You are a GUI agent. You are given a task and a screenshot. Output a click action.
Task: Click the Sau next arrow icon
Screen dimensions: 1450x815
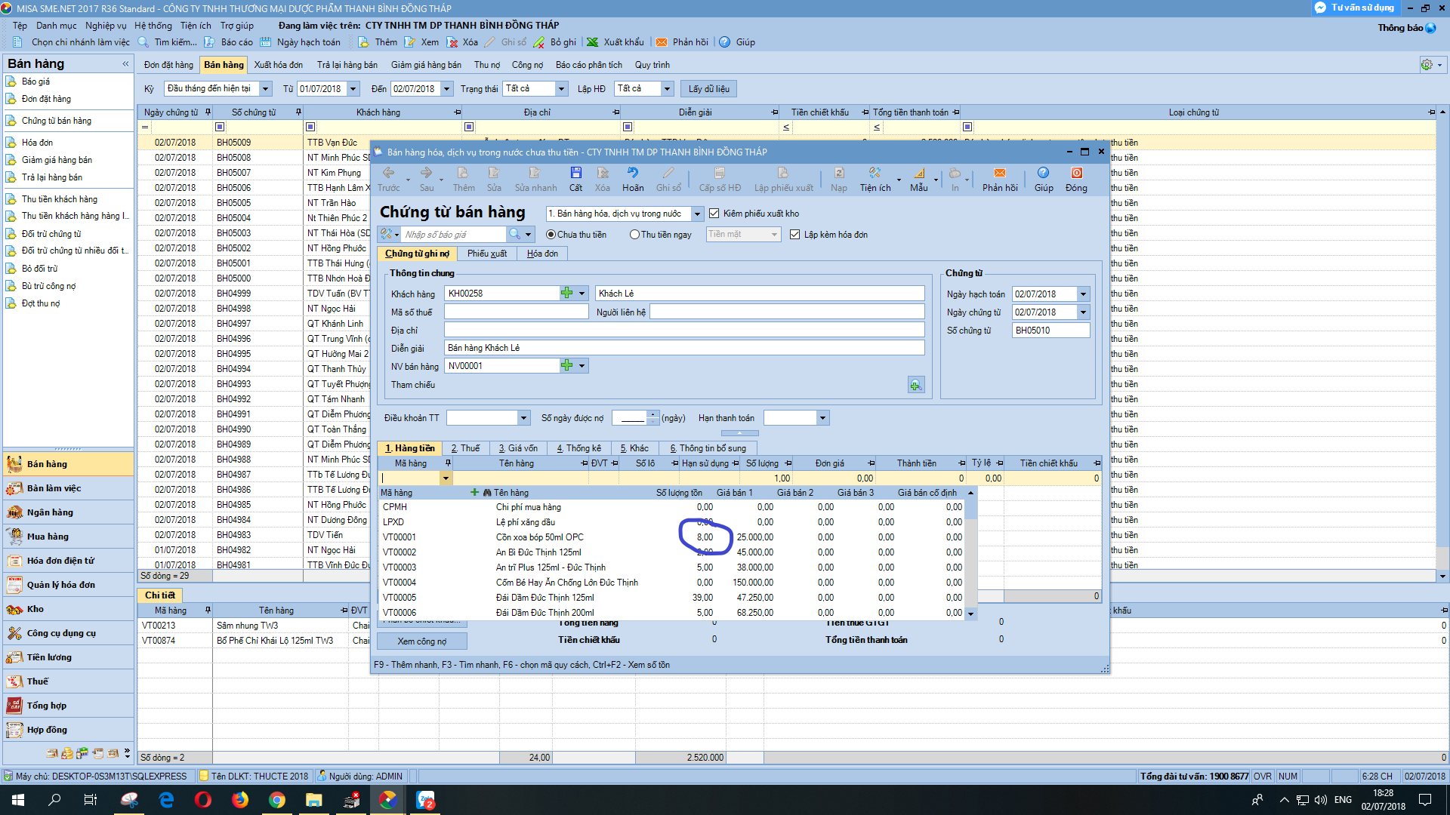pyautogui.click(x=426, y=174)
